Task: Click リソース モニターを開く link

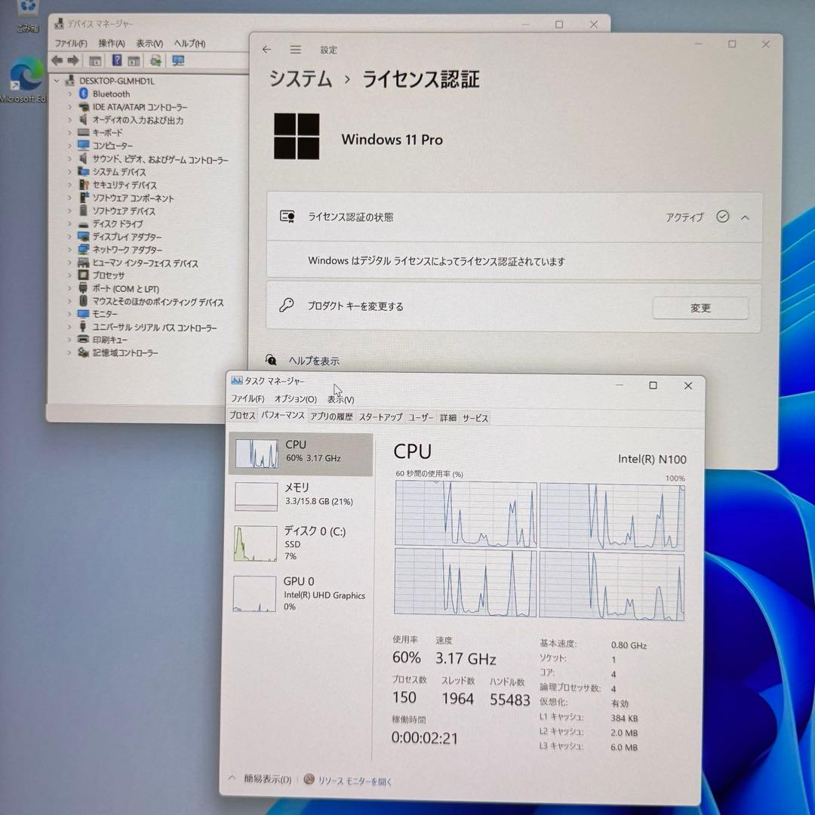Action: click(x=355, y=781)
